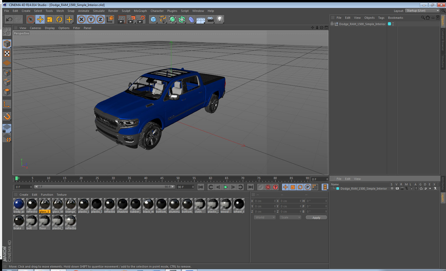Viewport: 446px width, 271px height.
Task: Add a Camera object
Action: pyautogui.click(x=210, y=19)
